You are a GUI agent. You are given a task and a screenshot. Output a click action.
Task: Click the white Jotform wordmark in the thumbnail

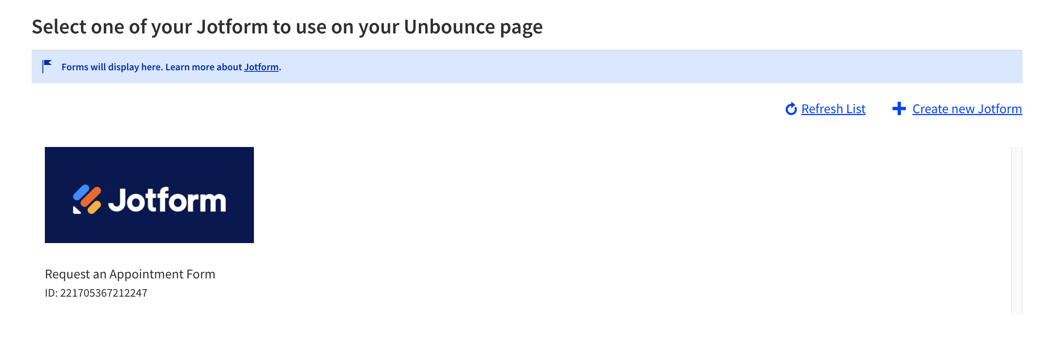pyautogui.click(x=167, y=200)
